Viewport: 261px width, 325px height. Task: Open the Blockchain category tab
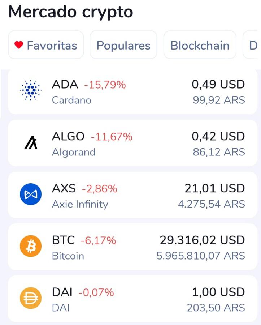[200, 45]
